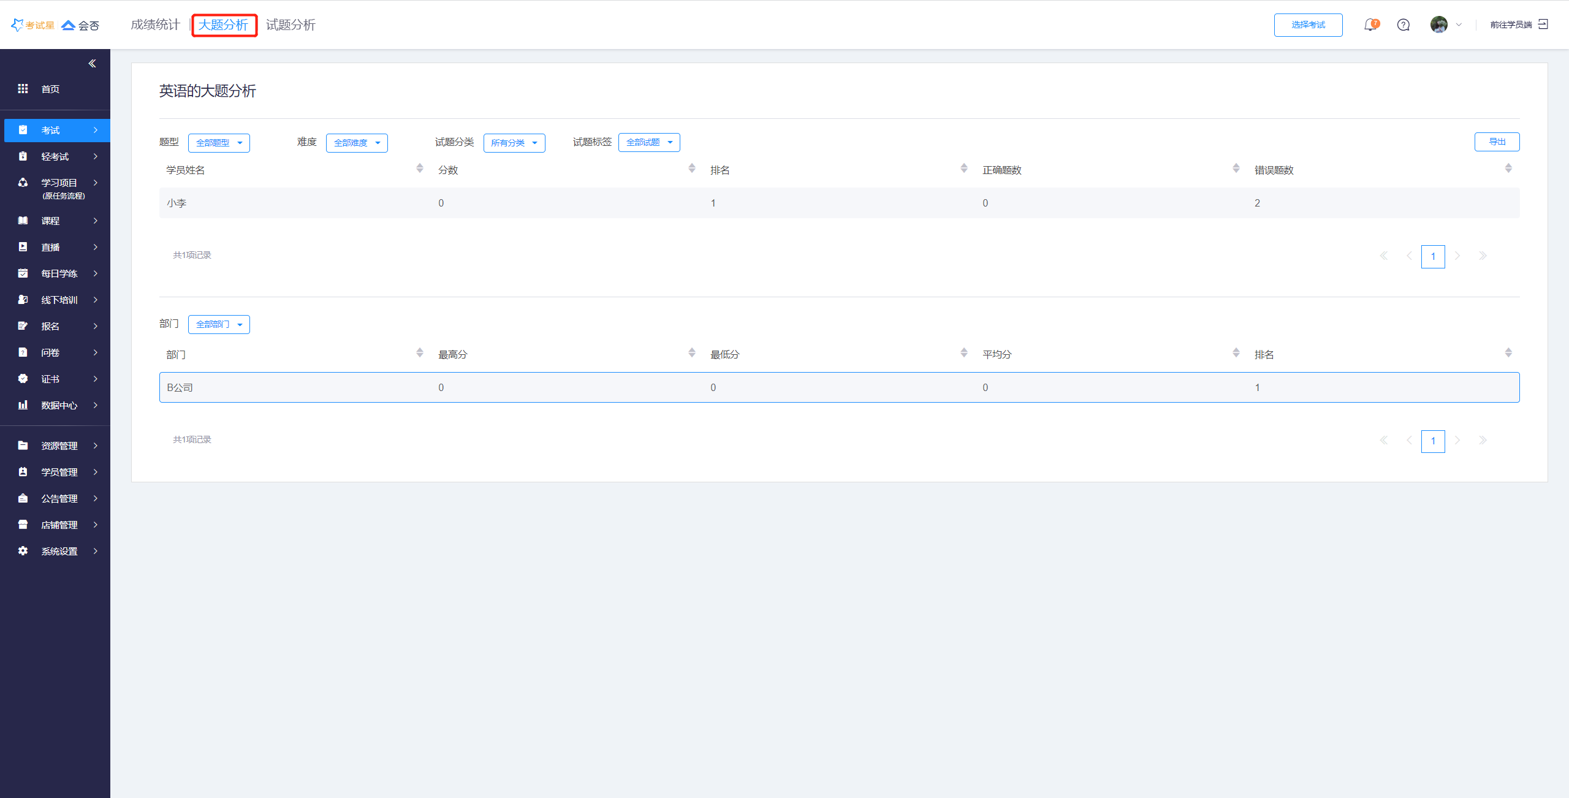Screen dimensions: 1569x798
Task: Click the user avatar picture
Action: pos(1438,25)
